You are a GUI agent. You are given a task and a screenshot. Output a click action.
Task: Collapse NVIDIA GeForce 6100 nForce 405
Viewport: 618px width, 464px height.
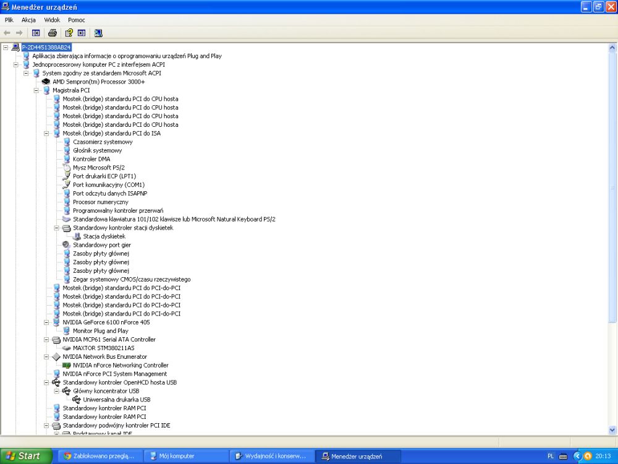click(46, 322)
